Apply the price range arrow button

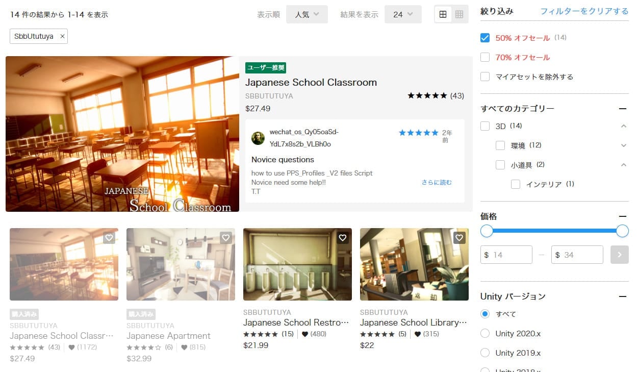tap(619, 255)
